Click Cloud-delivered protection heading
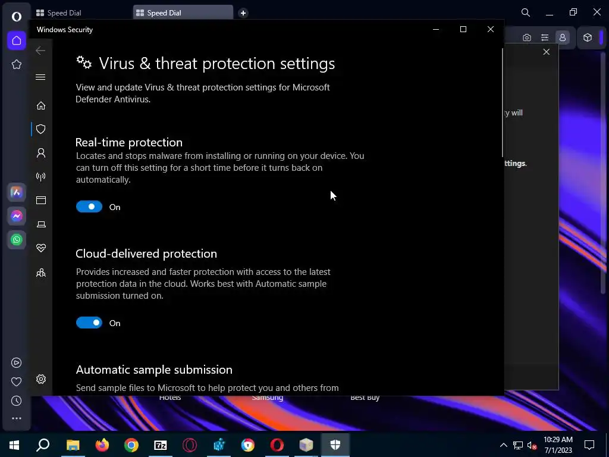 pos(146,253)
